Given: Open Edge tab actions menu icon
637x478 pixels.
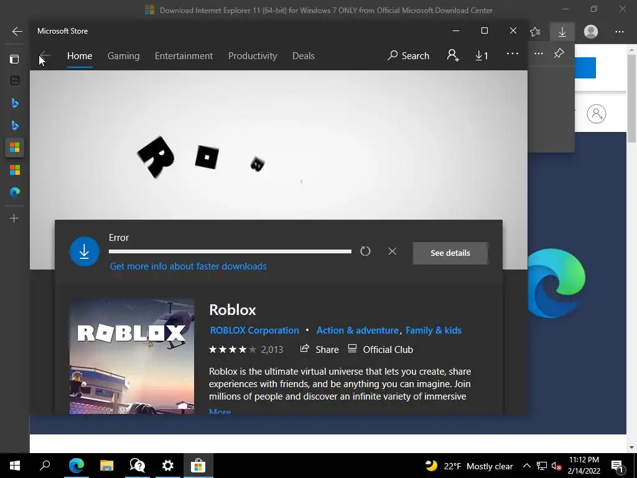Looking at the screenshot, I should click(14, 59).
